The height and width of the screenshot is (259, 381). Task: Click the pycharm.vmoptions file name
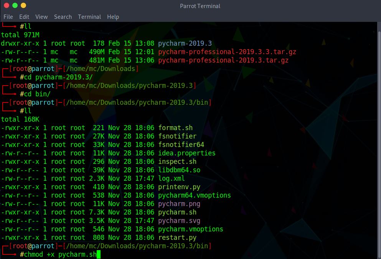tap(190, 229)
